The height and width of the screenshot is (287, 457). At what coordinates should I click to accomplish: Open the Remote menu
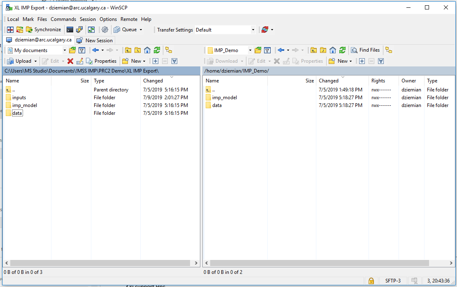(129, 19)
